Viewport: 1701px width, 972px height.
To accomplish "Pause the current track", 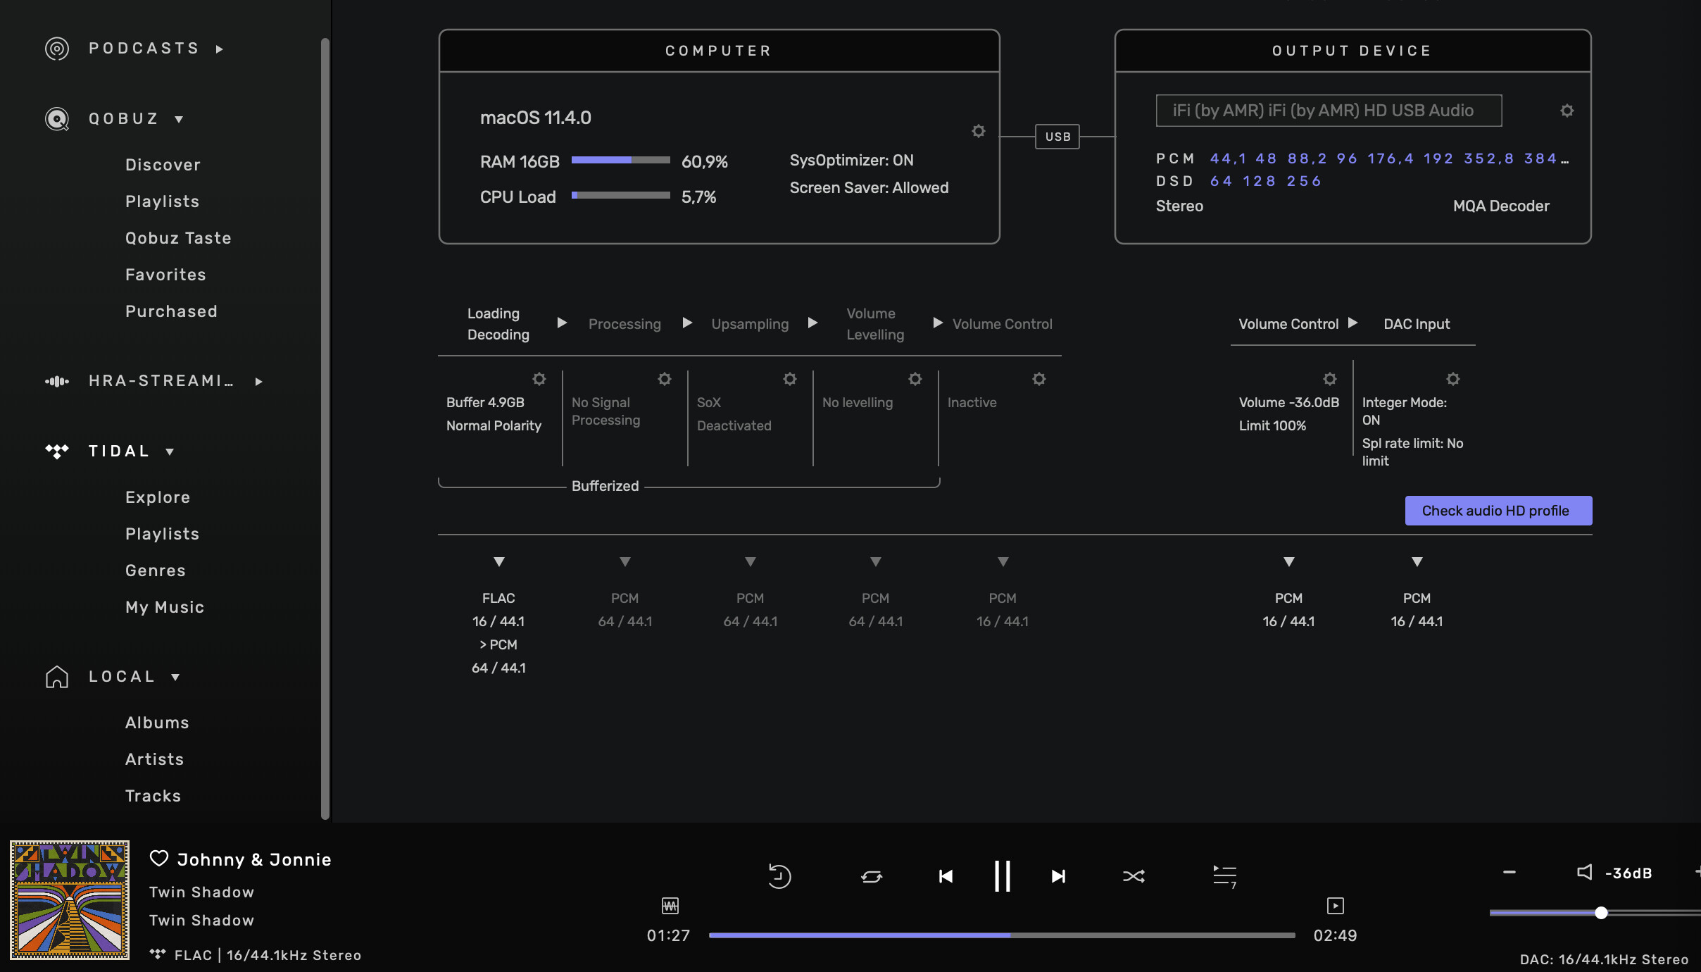I will coord(1002,876).
